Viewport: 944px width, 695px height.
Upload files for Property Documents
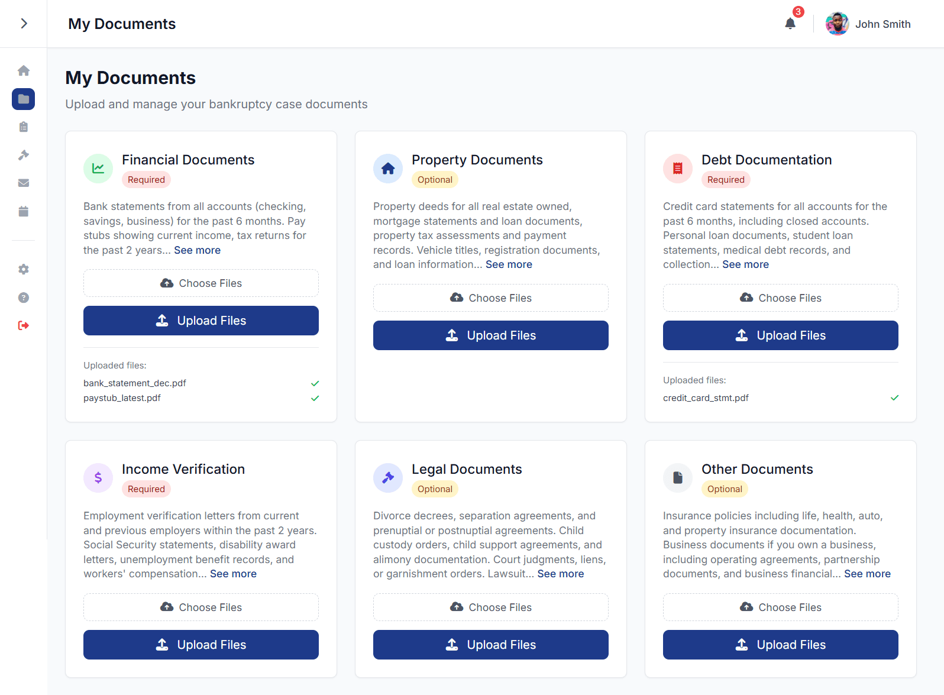tap(491, 335)
